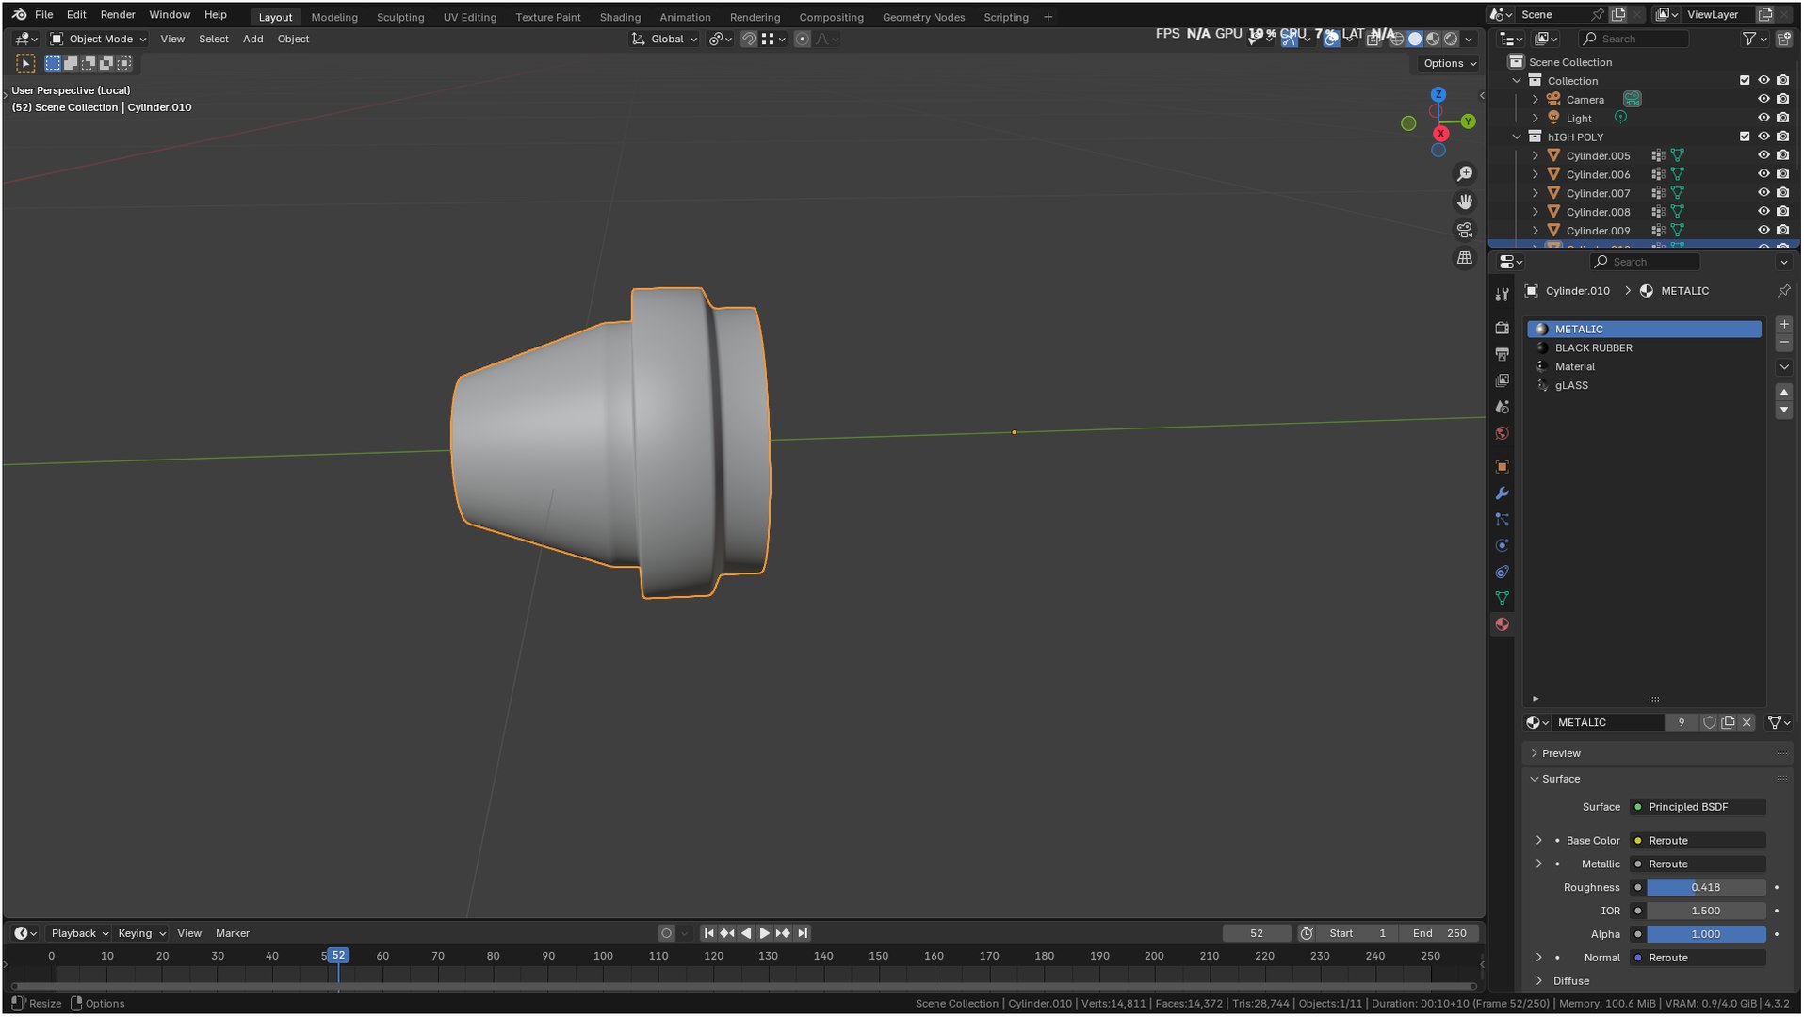The width and height of the screenshot is (1804, 1017).
Task: Toggle rendered viewport shading
Action: pyautogui.click(x=1451, y=39)
